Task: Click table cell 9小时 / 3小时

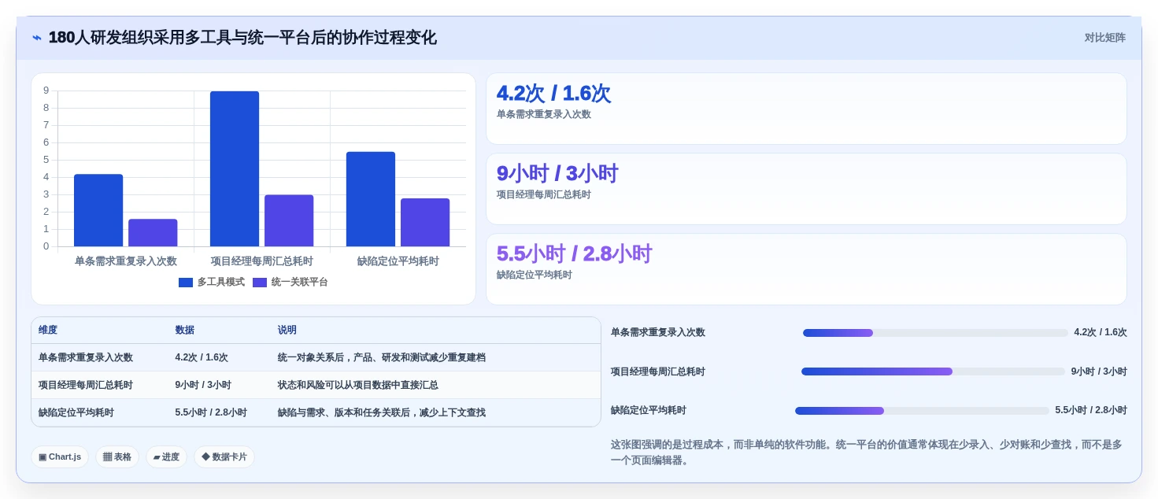Action: 203,385
